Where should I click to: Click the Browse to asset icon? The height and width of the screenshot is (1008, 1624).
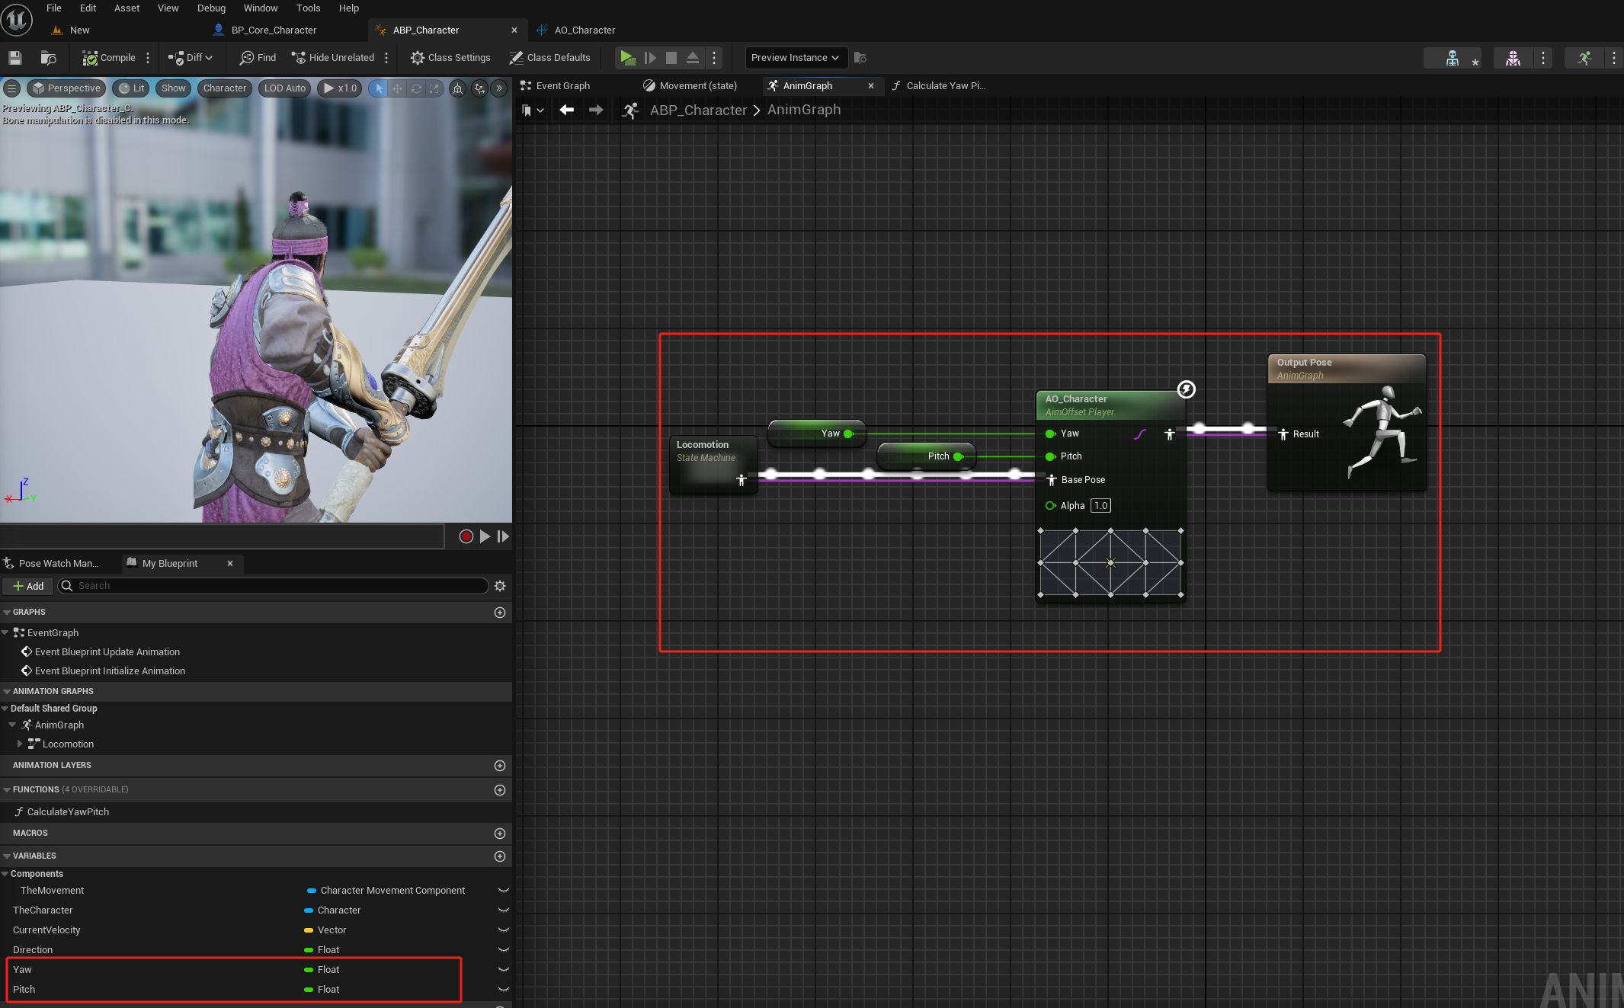[49, 58]
